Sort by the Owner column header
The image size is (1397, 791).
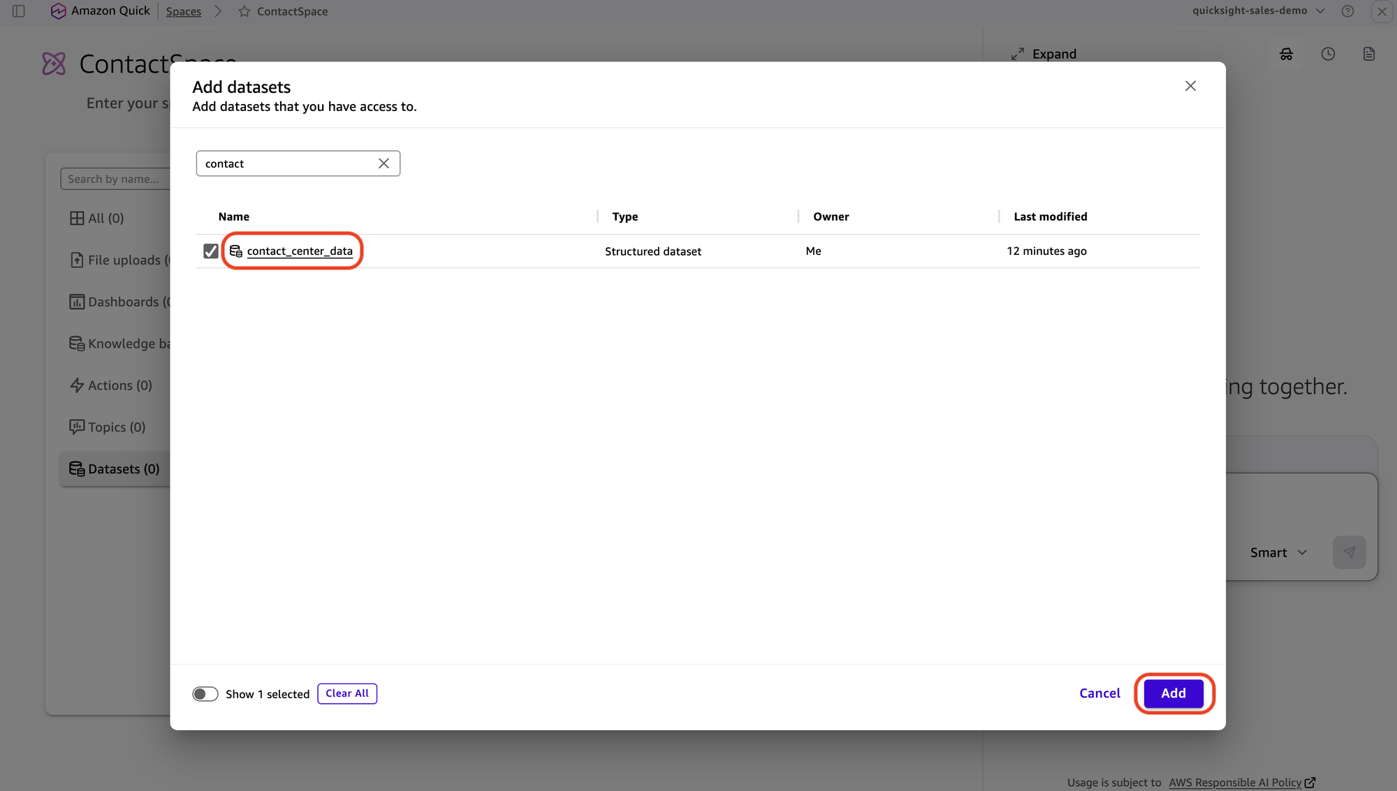(831, 216)
